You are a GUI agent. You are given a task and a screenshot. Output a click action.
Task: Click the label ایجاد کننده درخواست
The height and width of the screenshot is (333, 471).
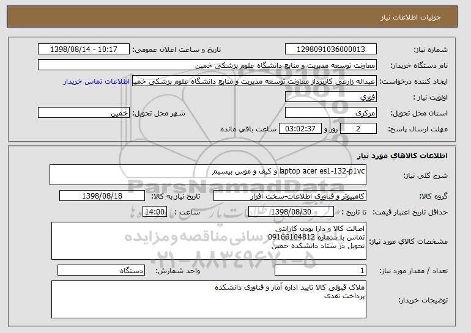pos(414,82)
